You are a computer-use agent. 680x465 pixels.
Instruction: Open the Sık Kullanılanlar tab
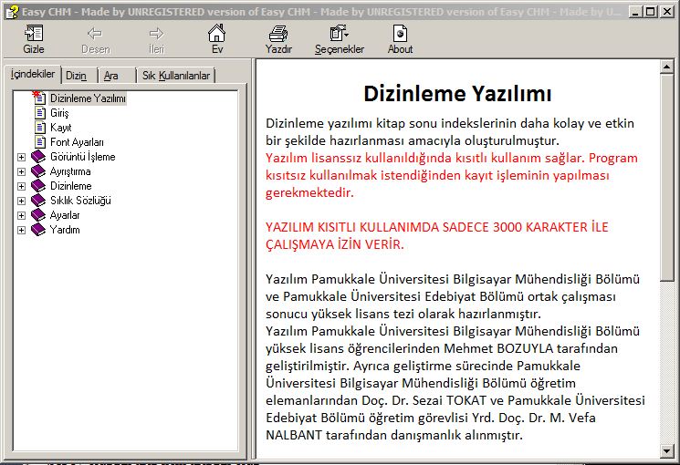click(176, 76)
